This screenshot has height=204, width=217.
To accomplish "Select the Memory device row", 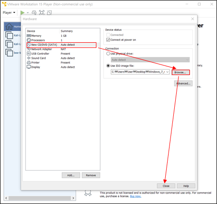I will point(63,36).
